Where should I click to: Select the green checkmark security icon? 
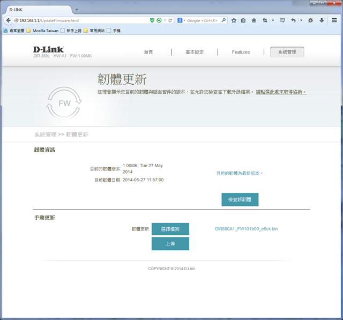(x=159, y=20)
